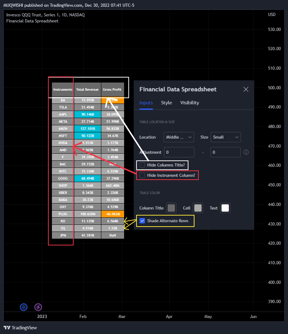
Task: Click the PLUG gross profit -46.063M
Action: pos(113,214)
